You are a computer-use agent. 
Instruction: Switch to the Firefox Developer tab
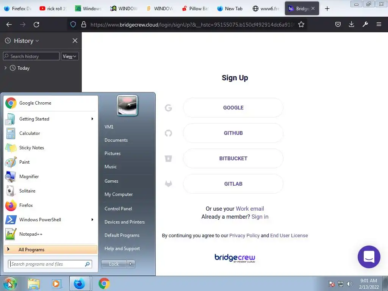pyautogui.click(x=18, y=8)
